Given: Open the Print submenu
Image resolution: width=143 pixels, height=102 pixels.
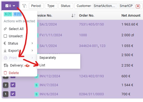Looking at the screenshot, I should pyautogui.click(x=19, y=58).
